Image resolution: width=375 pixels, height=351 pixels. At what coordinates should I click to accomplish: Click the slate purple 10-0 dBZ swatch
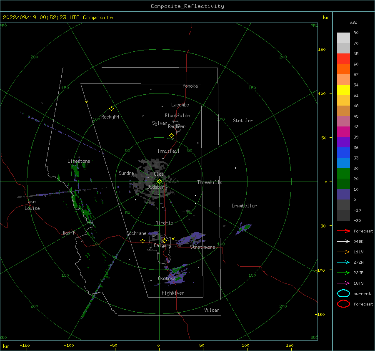(x=343, y=194)
